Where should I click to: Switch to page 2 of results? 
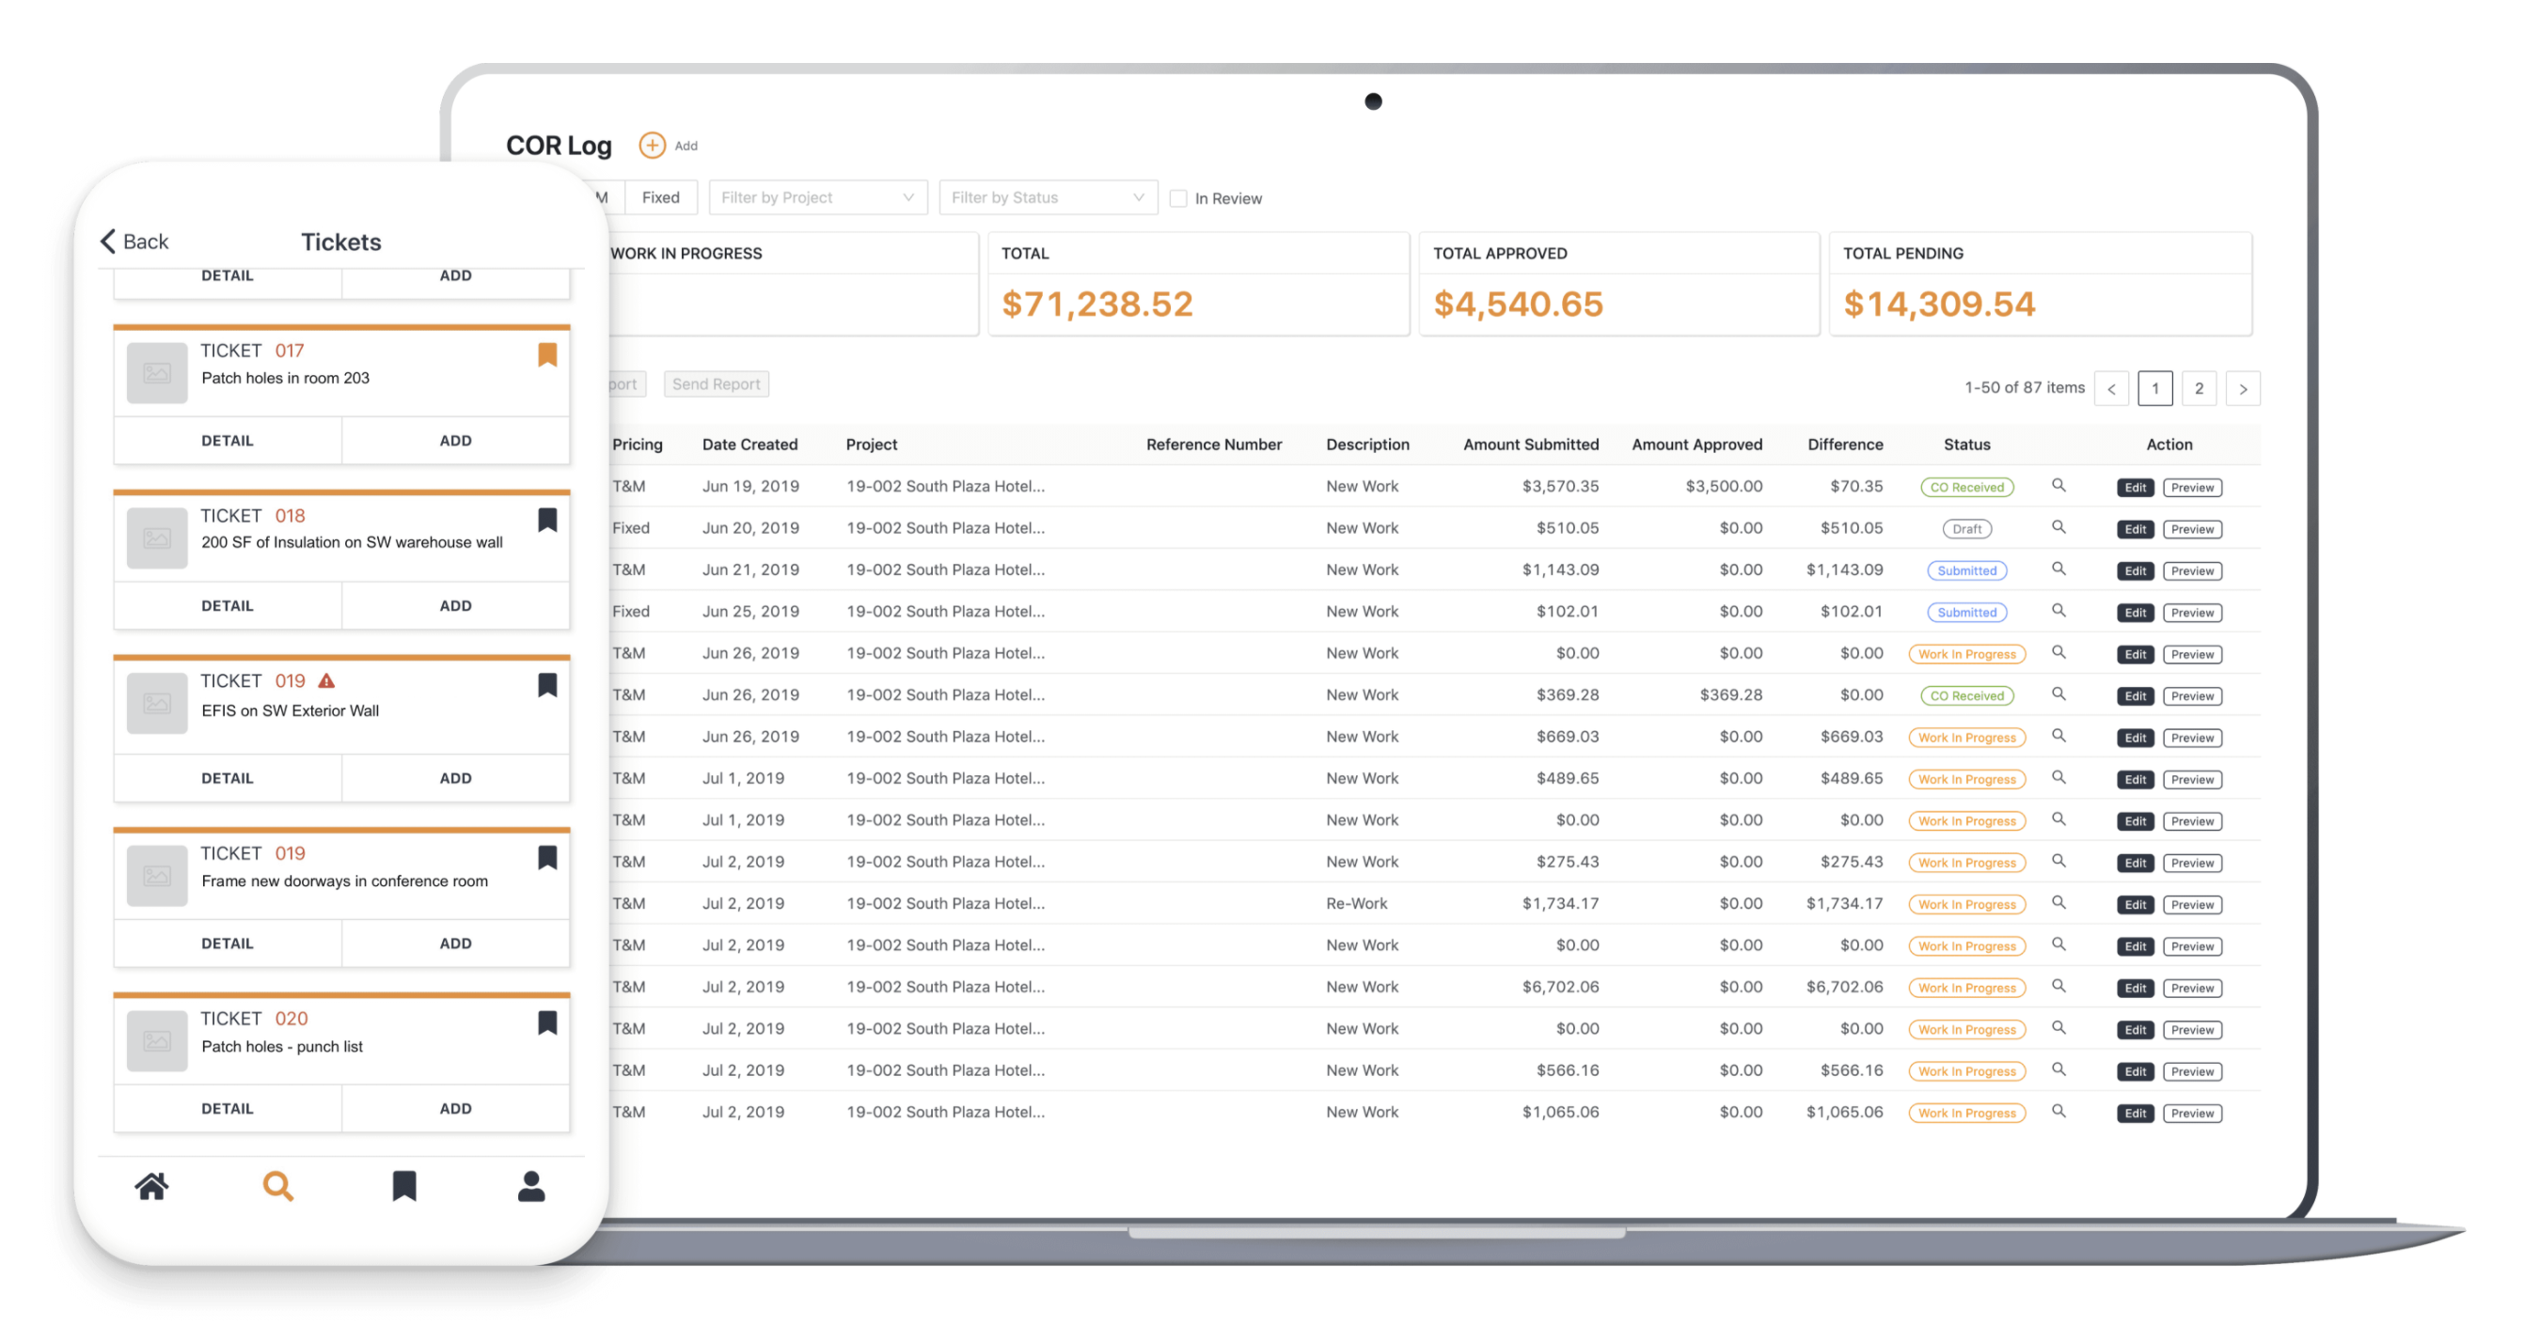point(2198,389)
